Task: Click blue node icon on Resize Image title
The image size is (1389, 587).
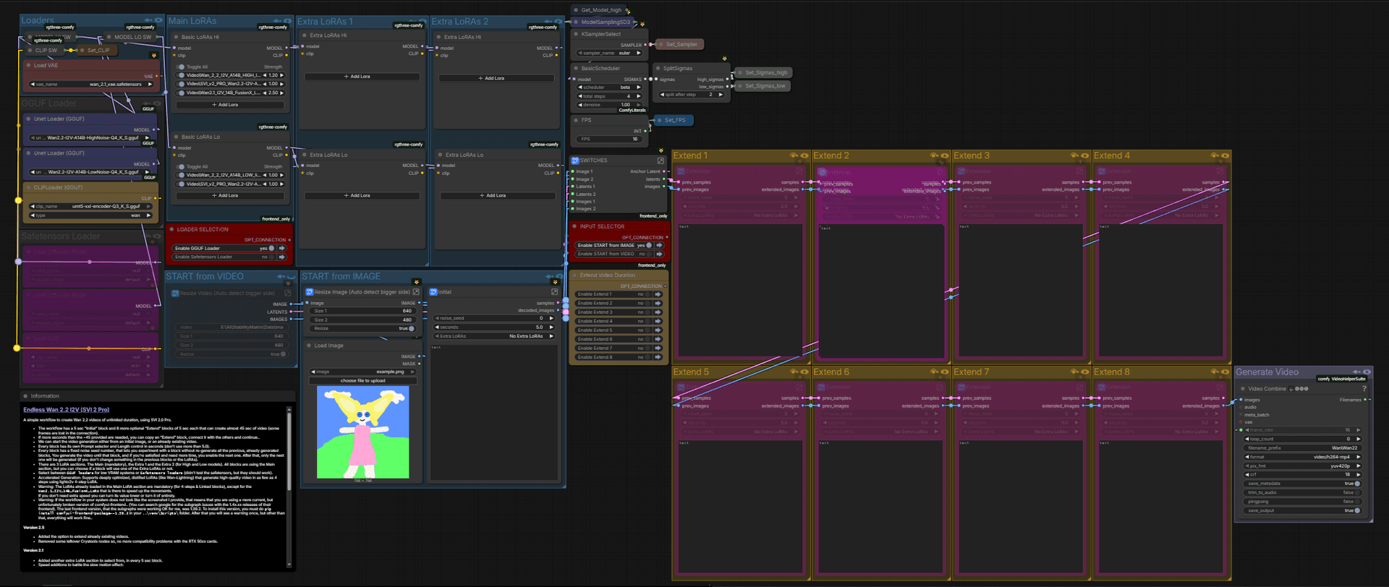Action: (x=310, y=292)
